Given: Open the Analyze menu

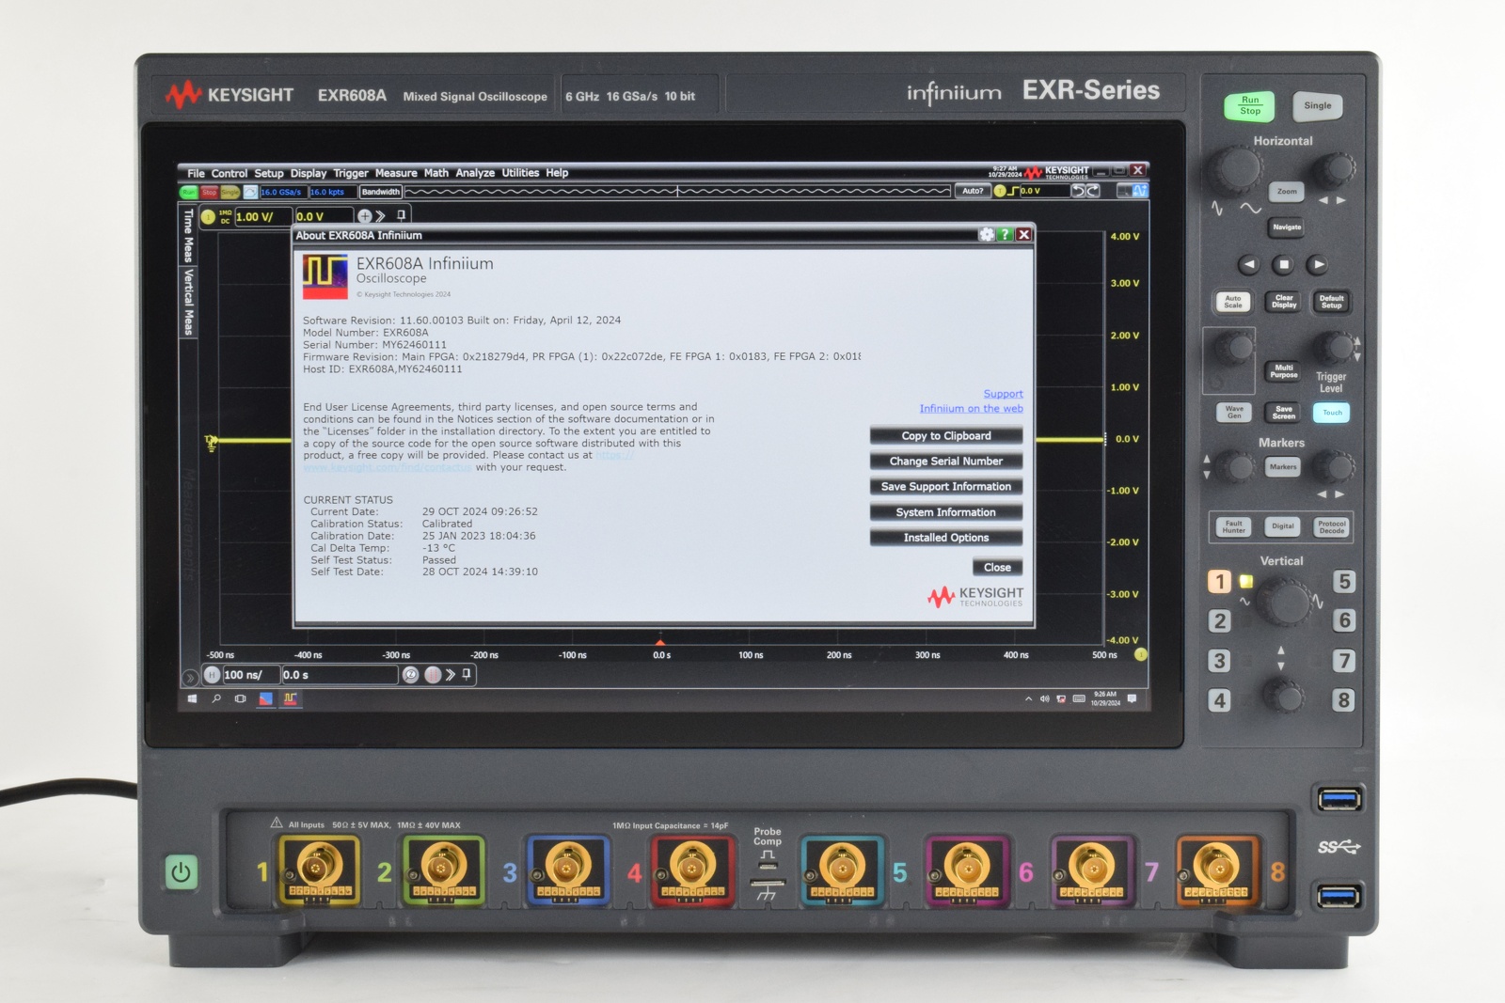Looking at the screenshot, I should 475,173.
